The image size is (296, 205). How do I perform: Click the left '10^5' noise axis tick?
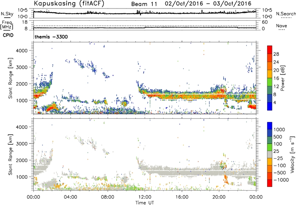pyautogui.click(x=23, y=10)
